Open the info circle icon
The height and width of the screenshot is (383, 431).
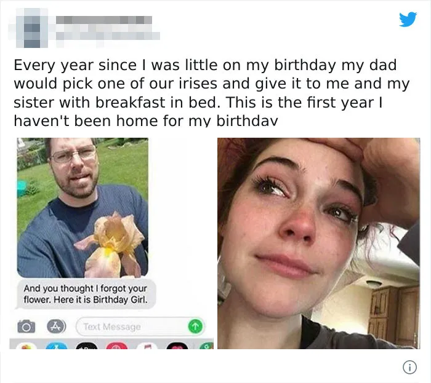[x=409, y=367]
